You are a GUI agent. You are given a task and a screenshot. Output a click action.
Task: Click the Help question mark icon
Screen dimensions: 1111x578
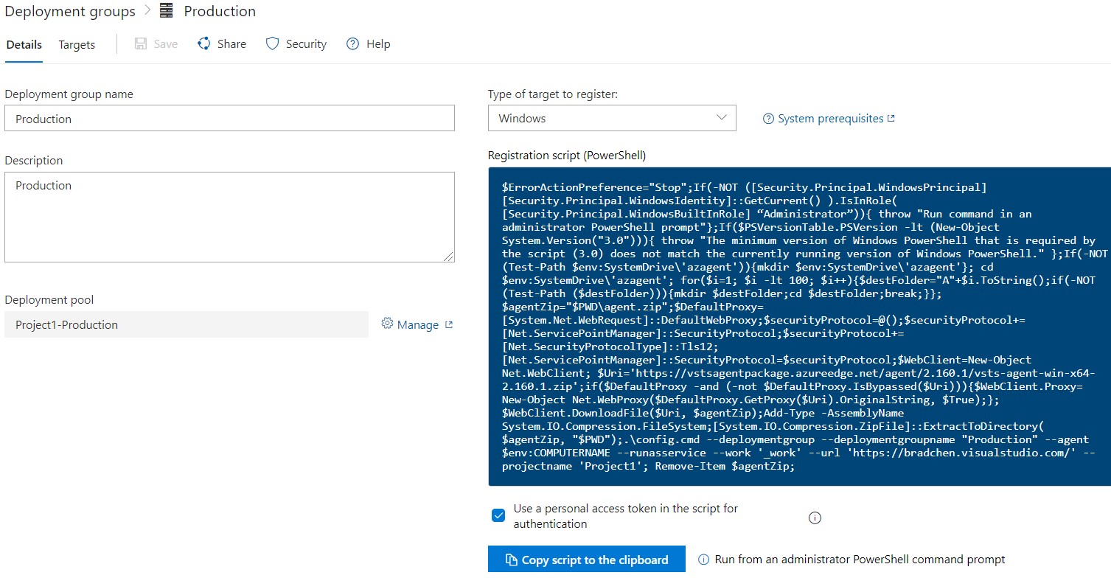click(x=352, y=43)
